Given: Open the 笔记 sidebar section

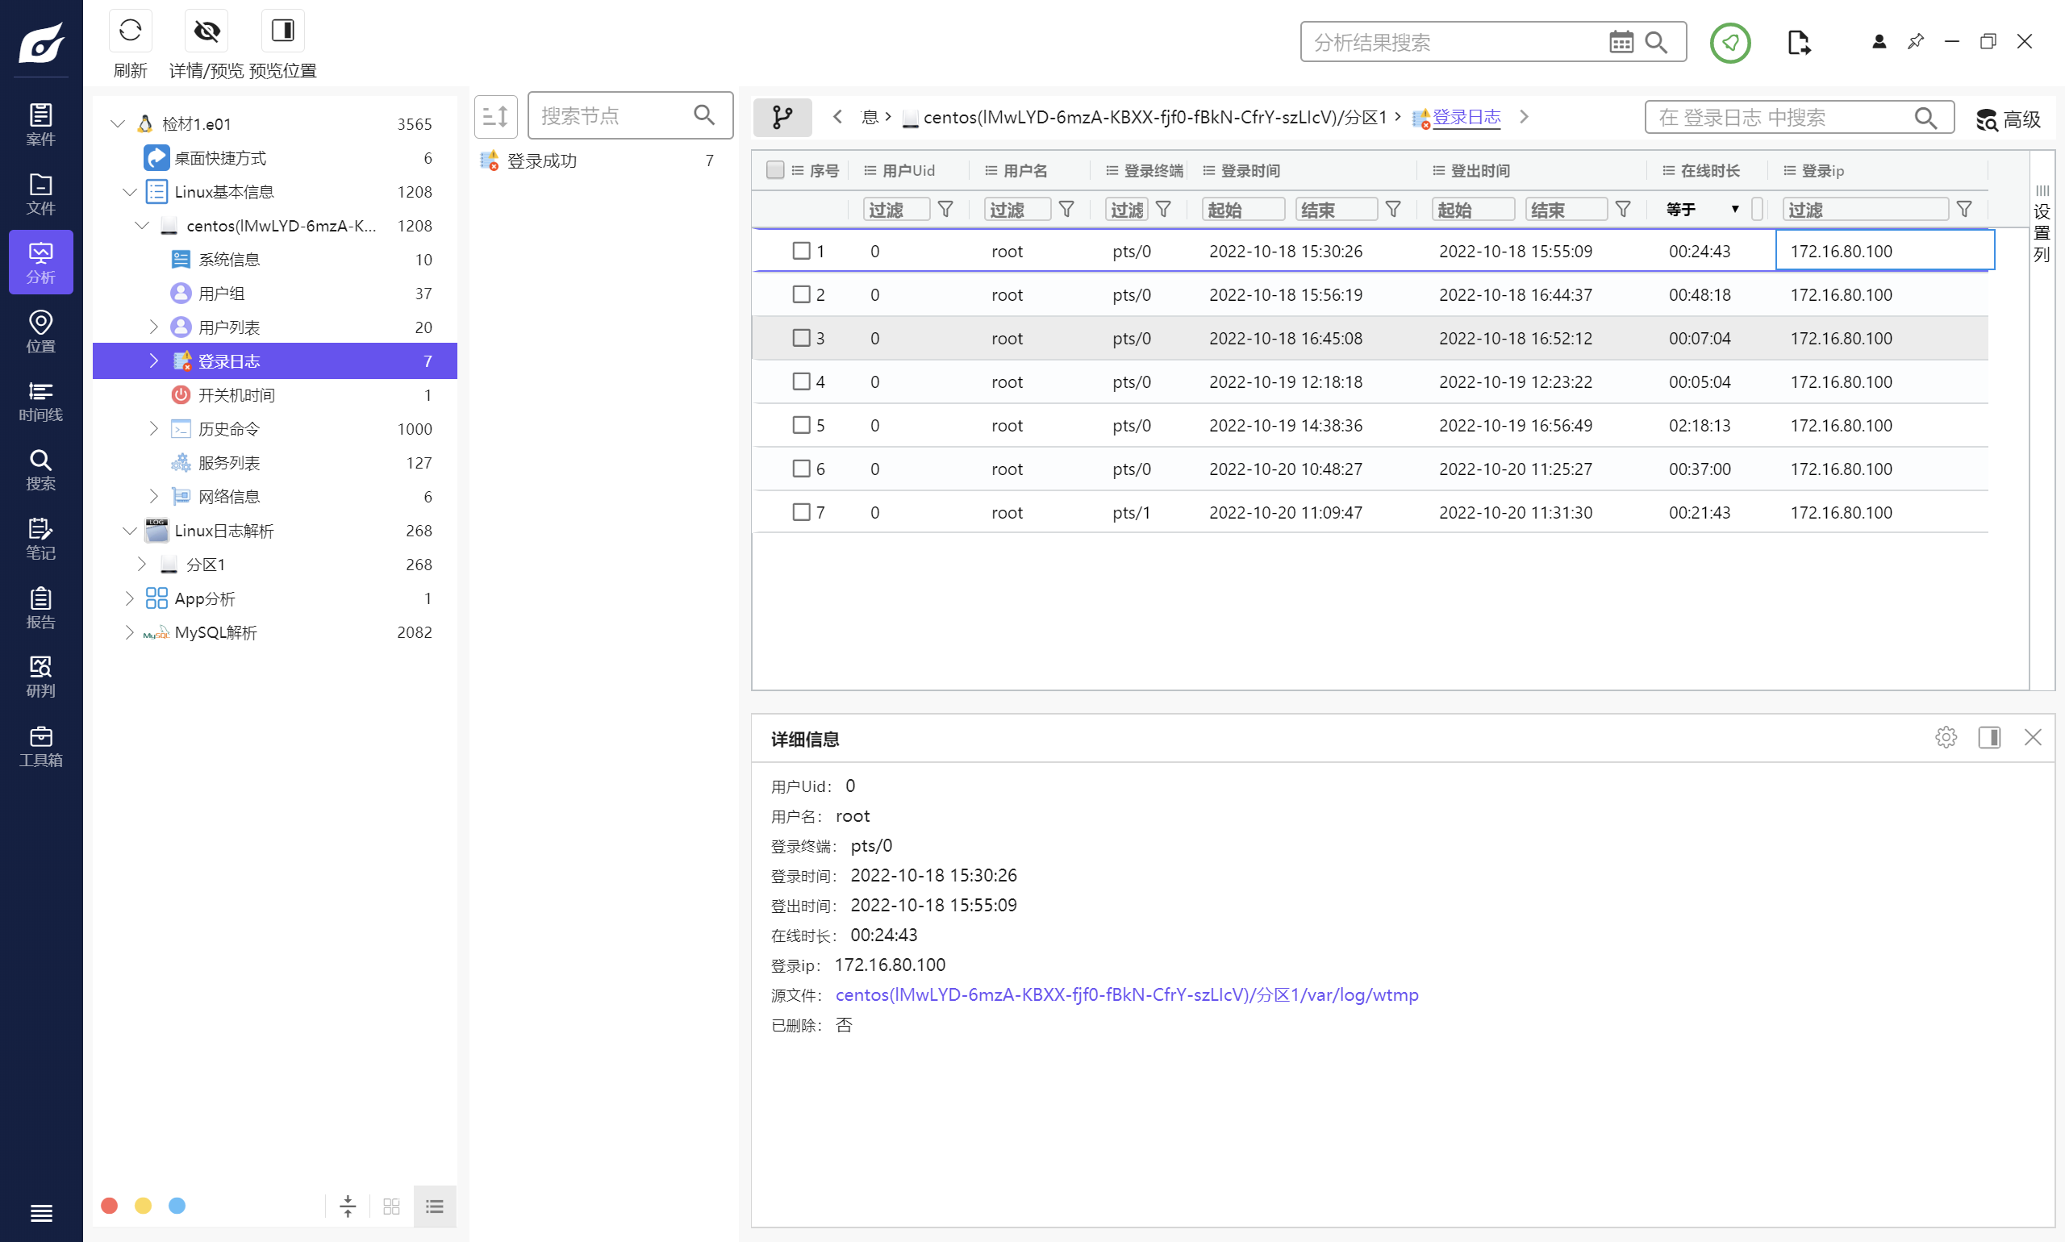Looking at the screenshot, I should click(x=41, y=539).
